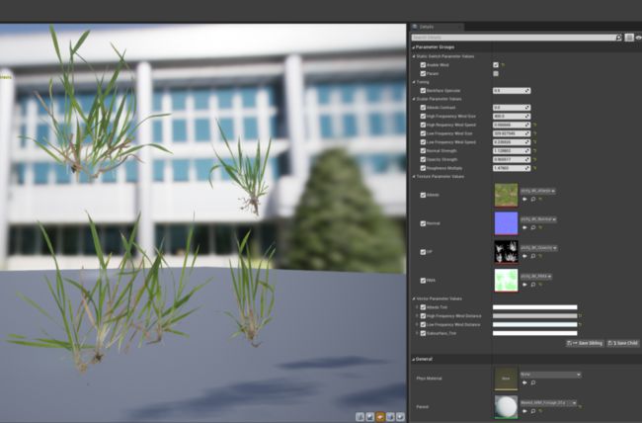Open property matrix grid view button
This screenshot has height=423, width=642.
pos(629,38)
